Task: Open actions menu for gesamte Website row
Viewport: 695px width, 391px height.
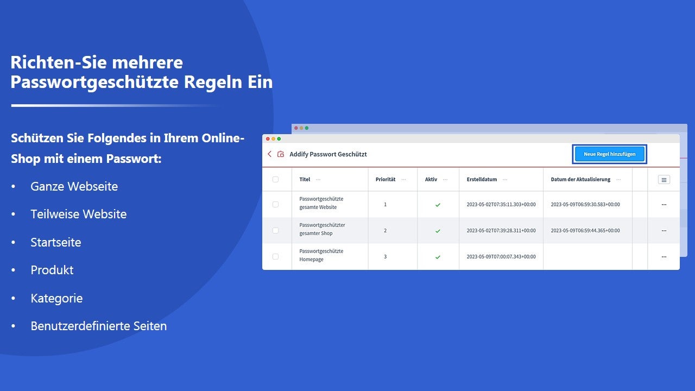Action: pyautogui.click(x=664, y=205)
